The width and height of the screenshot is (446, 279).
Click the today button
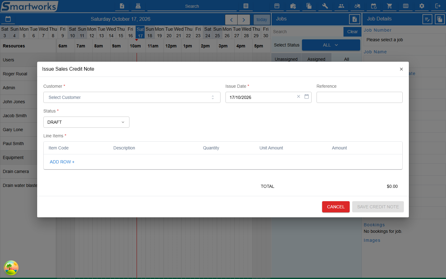tap(262, 20)
